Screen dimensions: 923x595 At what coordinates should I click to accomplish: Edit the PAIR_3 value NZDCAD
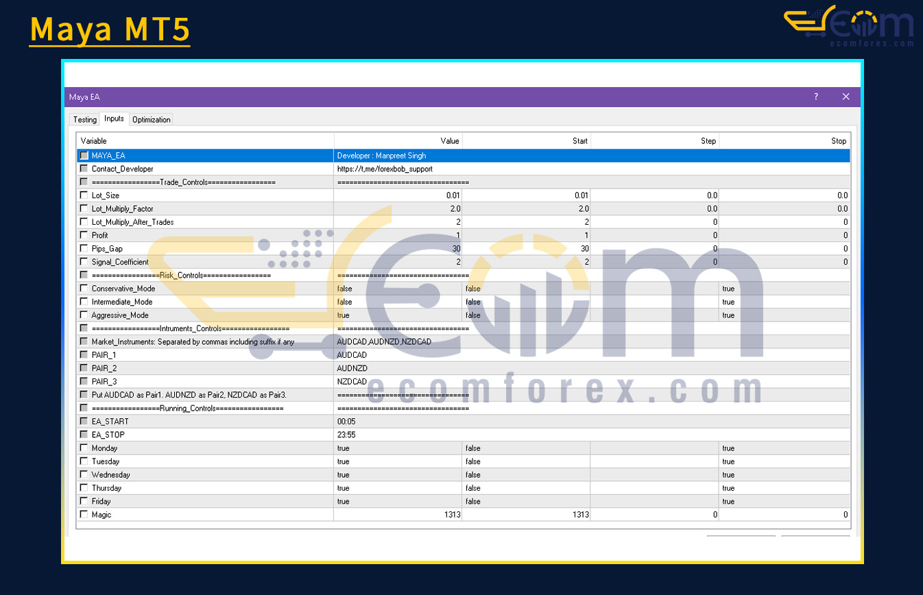pos(352,381)
